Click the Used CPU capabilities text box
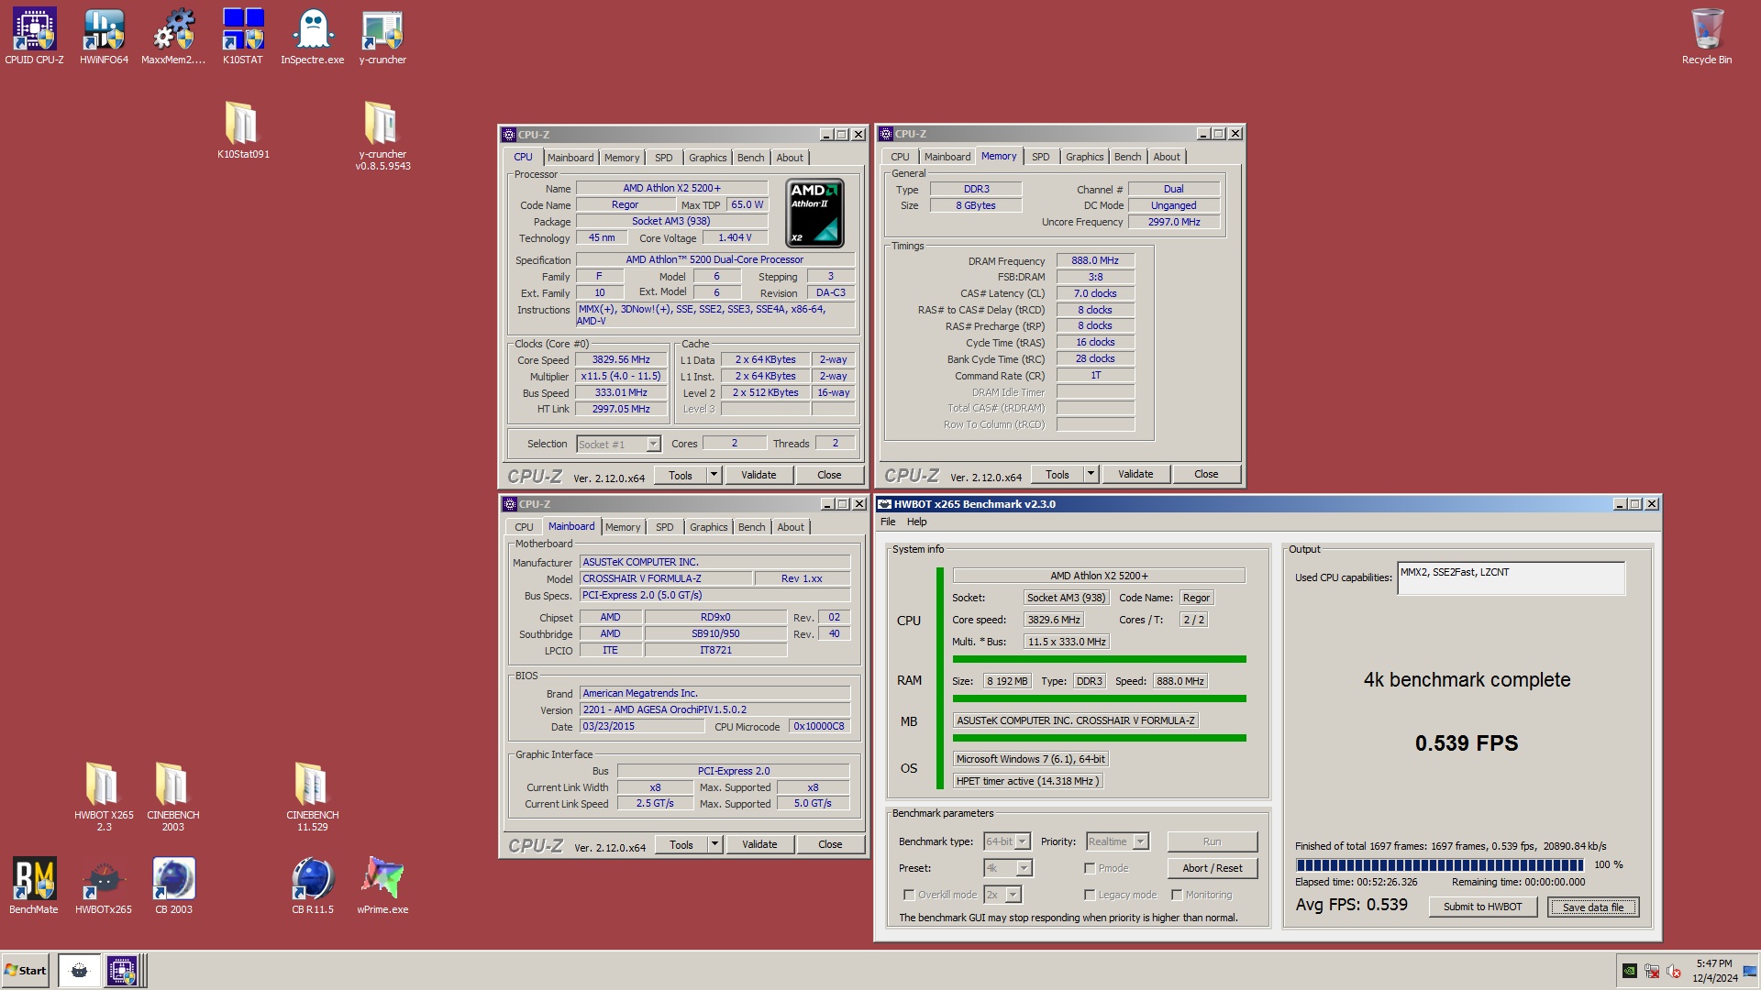This screenshot has width=1761, height=990. click(x=1511, y=578)
